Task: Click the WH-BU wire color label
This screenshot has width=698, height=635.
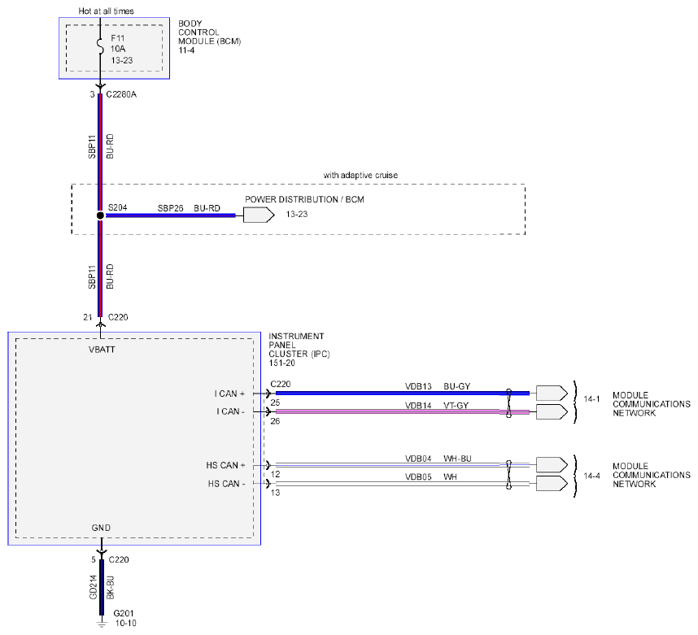Action: (x=457, y=459)
